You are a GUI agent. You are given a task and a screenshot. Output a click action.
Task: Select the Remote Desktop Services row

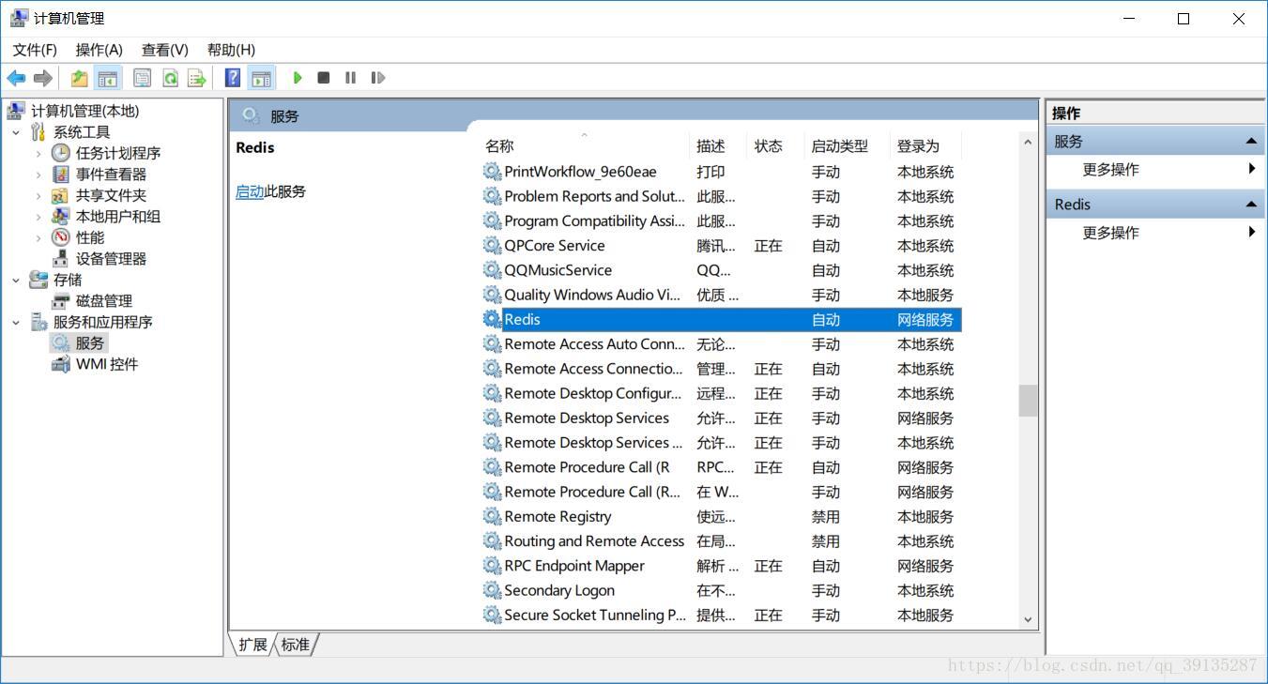pyautogui.click(x=721, y=418)
